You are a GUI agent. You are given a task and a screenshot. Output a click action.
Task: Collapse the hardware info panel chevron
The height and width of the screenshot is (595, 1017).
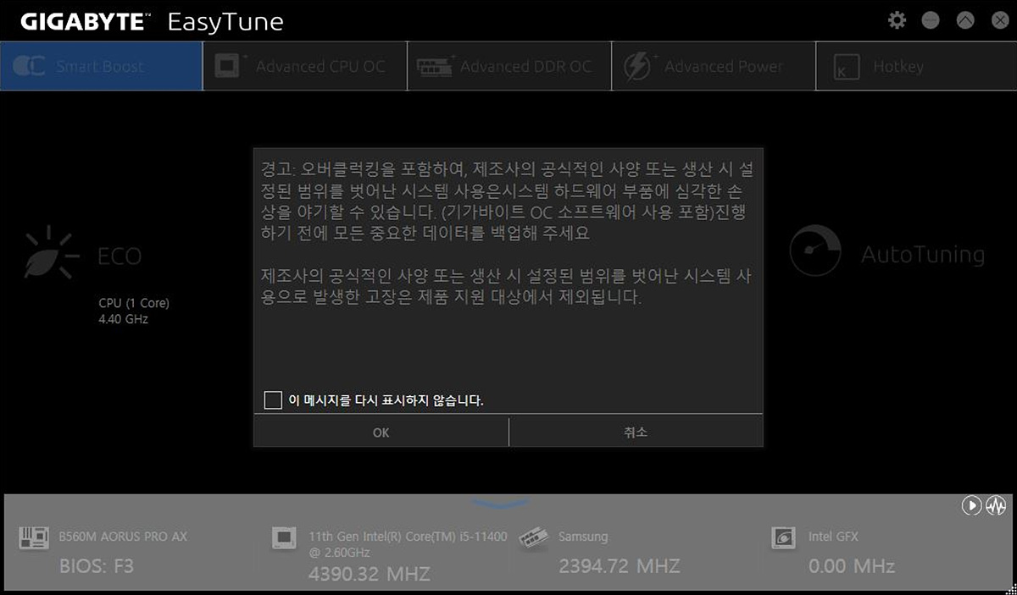pos(498,504)
